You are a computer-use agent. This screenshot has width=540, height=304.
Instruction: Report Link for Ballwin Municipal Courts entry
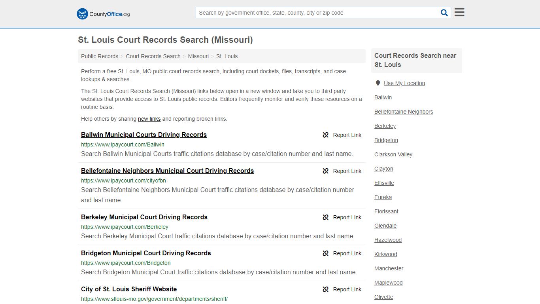coord(347,135)
